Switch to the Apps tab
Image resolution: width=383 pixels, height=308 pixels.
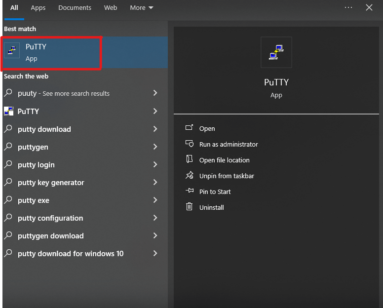point(38,8)
